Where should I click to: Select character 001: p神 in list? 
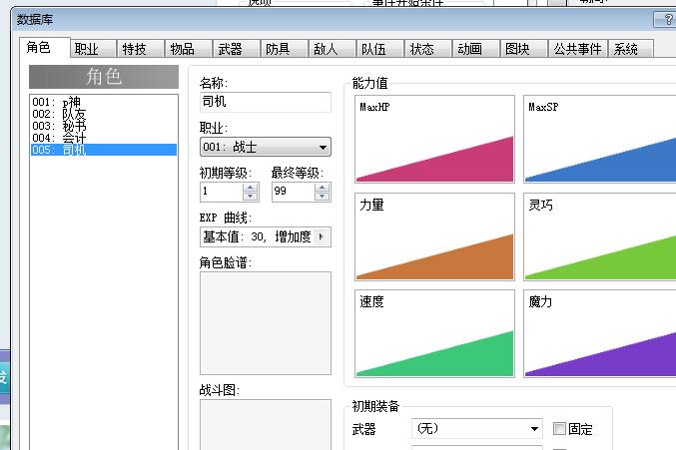pyautogui.click(x=104, y=102)
